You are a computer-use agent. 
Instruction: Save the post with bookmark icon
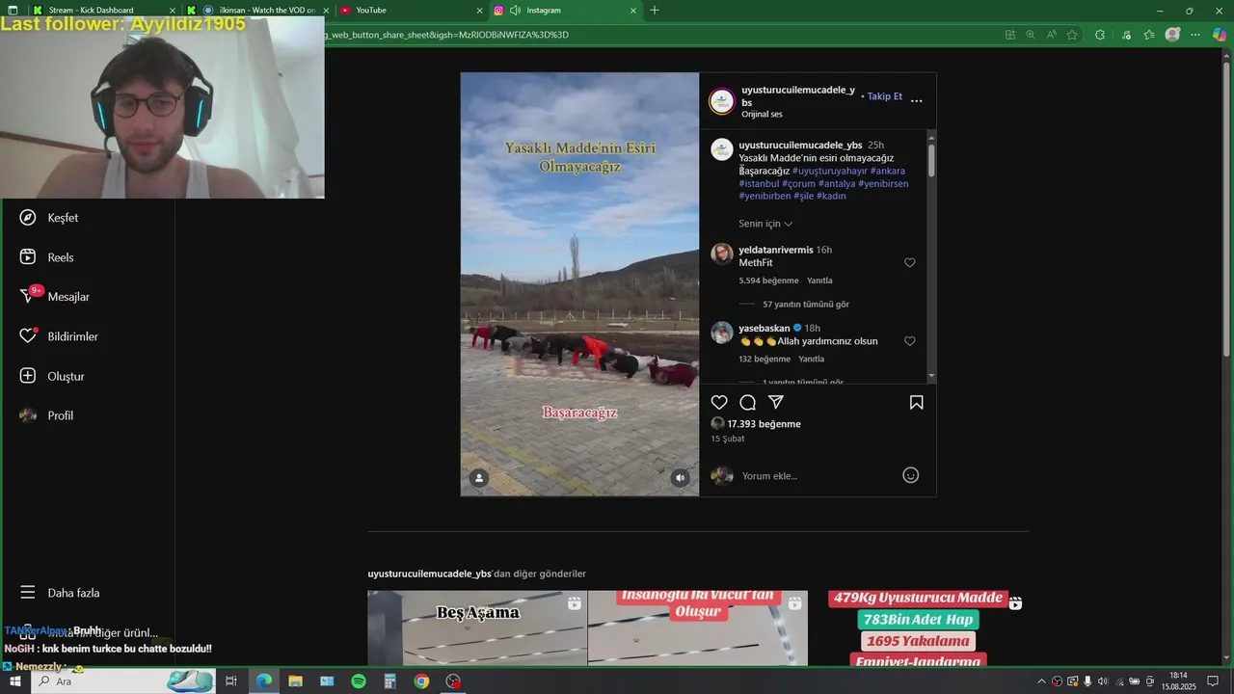917,402
